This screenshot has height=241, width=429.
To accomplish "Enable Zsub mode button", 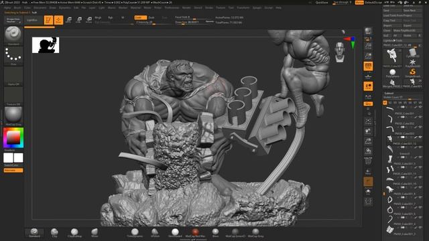I will 151,17.
